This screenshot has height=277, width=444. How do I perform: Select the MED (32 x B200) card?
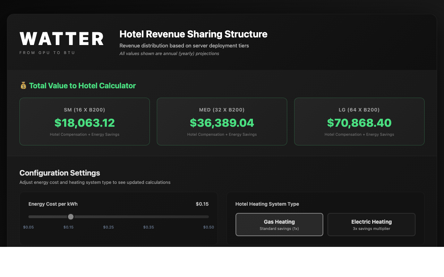point(222,122)
